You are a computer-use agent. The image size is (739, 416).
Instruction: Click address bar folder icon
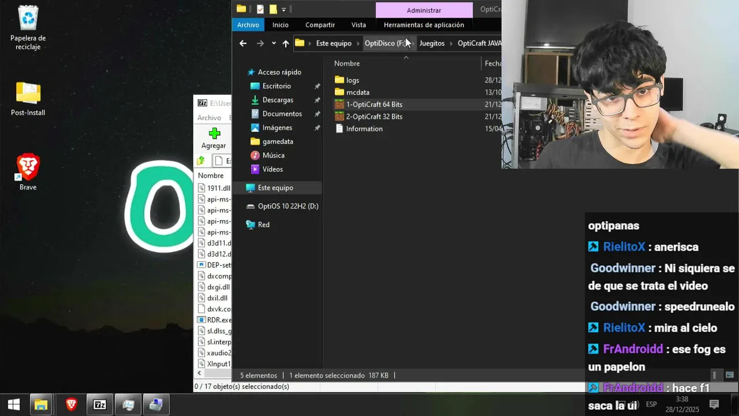[x=300, y=43]
